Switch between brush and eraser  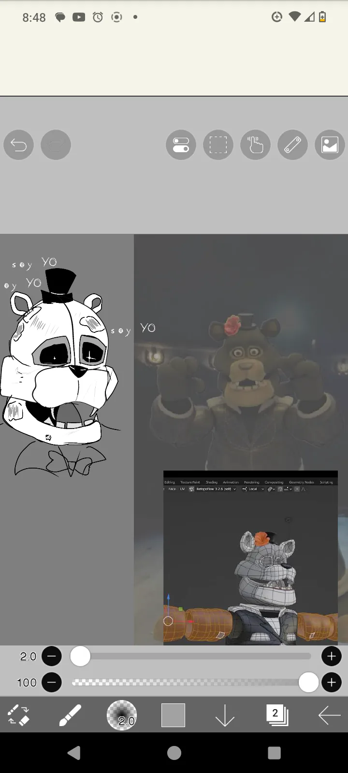[x=18, y=715]
